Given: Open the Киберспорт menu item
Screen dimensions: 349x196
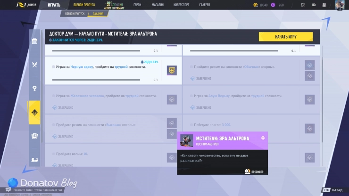Looking at the screenshot, I should (x=182, y=5).
